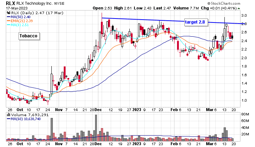Click the Volume 7.7M header value

pos(186,8)
